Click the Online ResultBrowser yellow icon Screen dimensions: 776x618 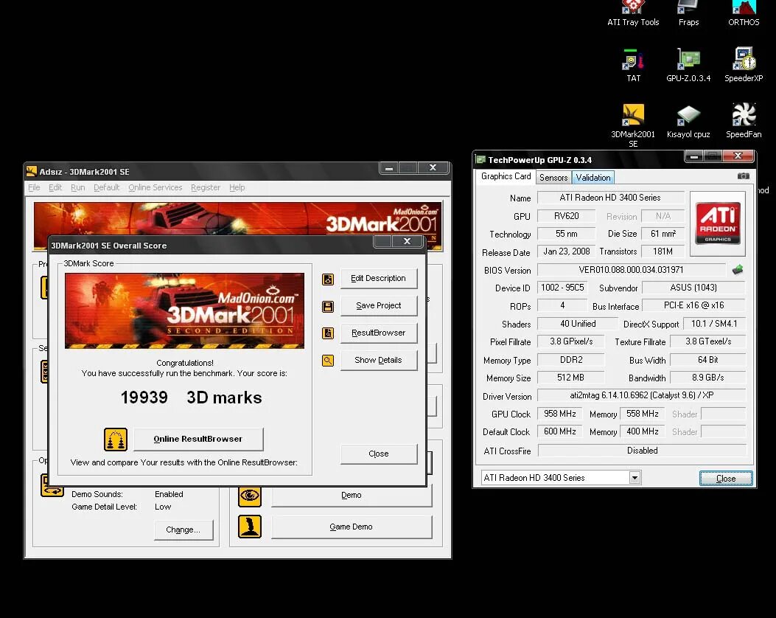(x=115, y=440)
